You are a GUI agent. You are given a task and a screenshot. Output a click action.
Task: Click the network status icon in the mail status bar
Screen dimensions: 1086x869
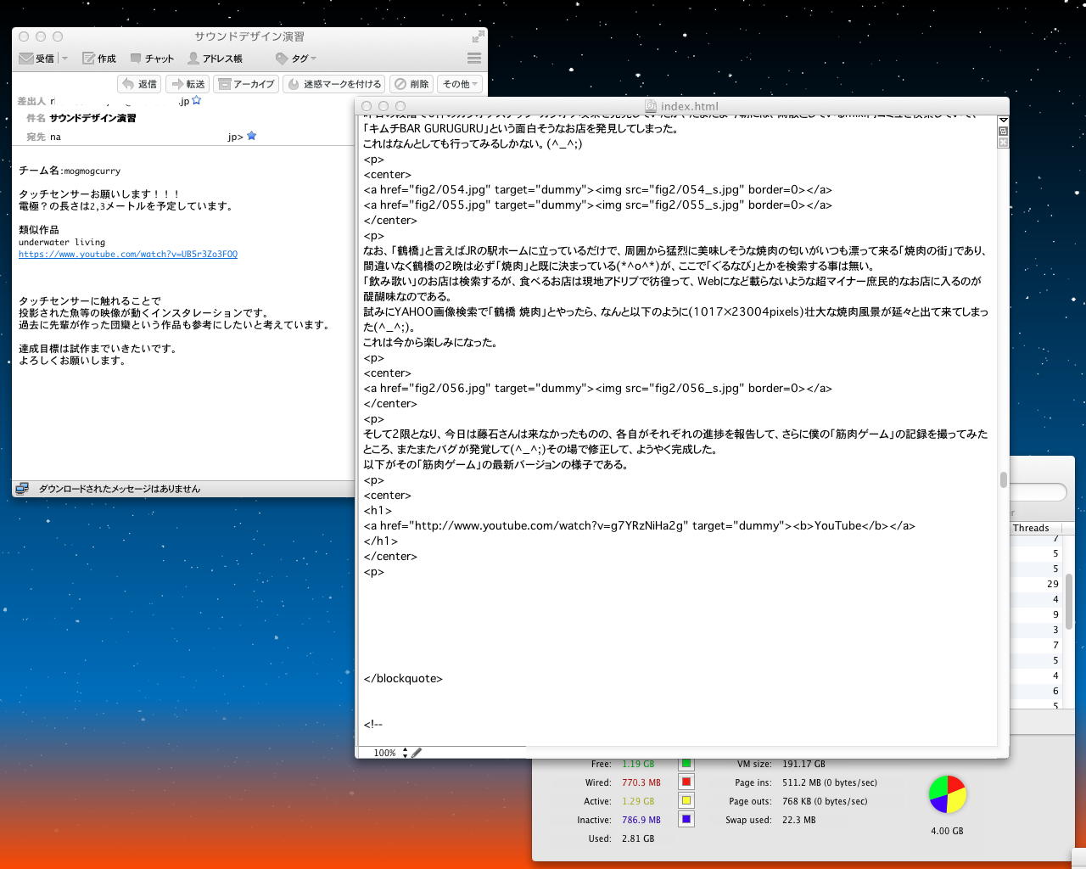(x=22, y=489)
